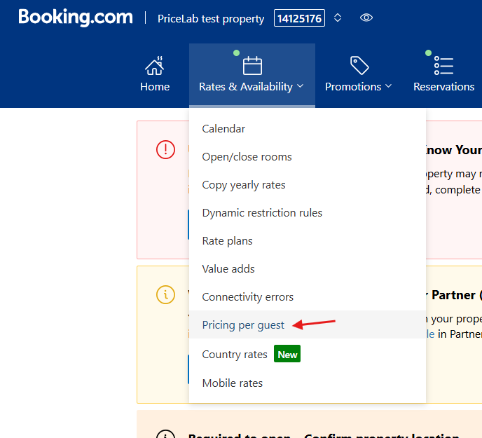This screenshot has width=482, height=438.
Task: Go to Rate plans
Action: click(308, 241)
